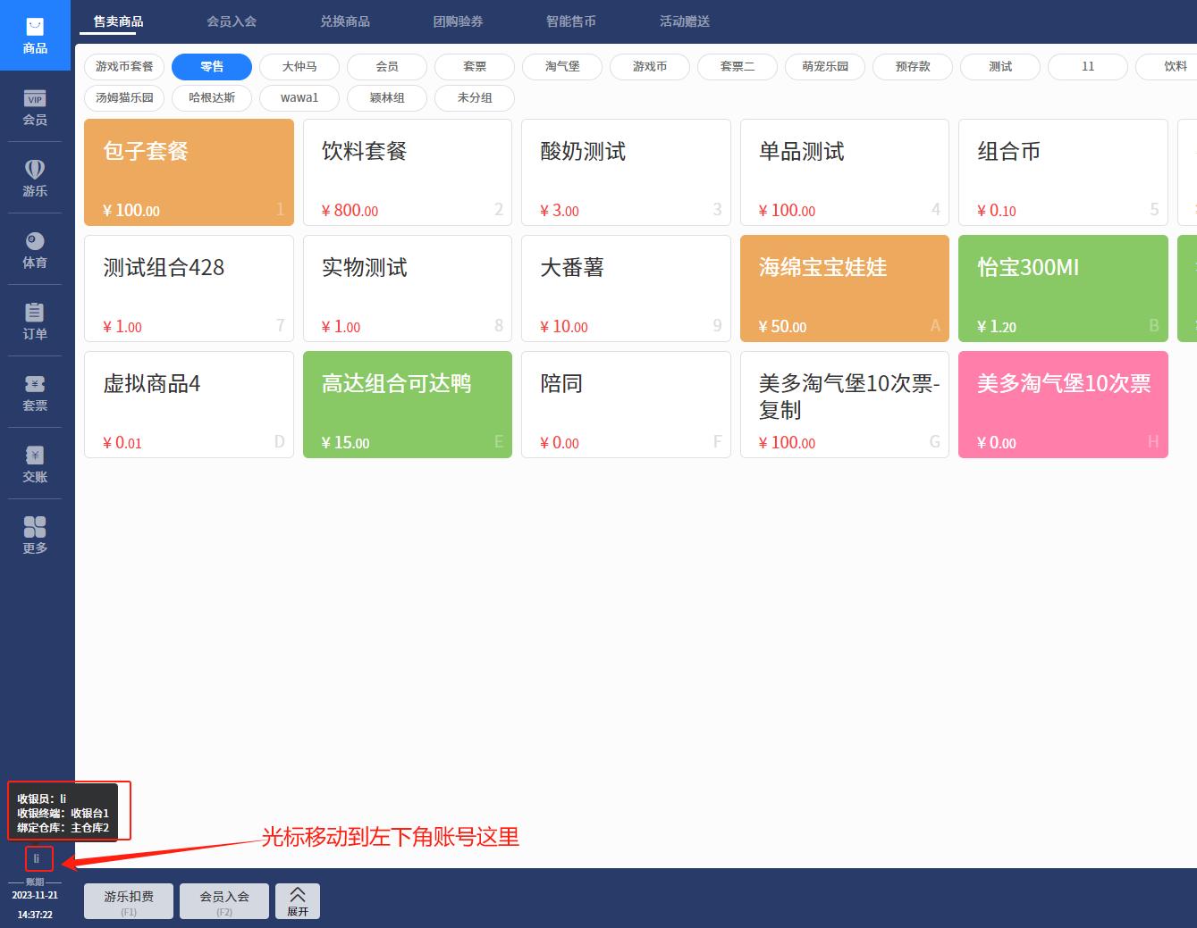1197x928 pixels.
Task: Open the 订单 clipboard sidebar section
Action: click(x=35, y=322)
